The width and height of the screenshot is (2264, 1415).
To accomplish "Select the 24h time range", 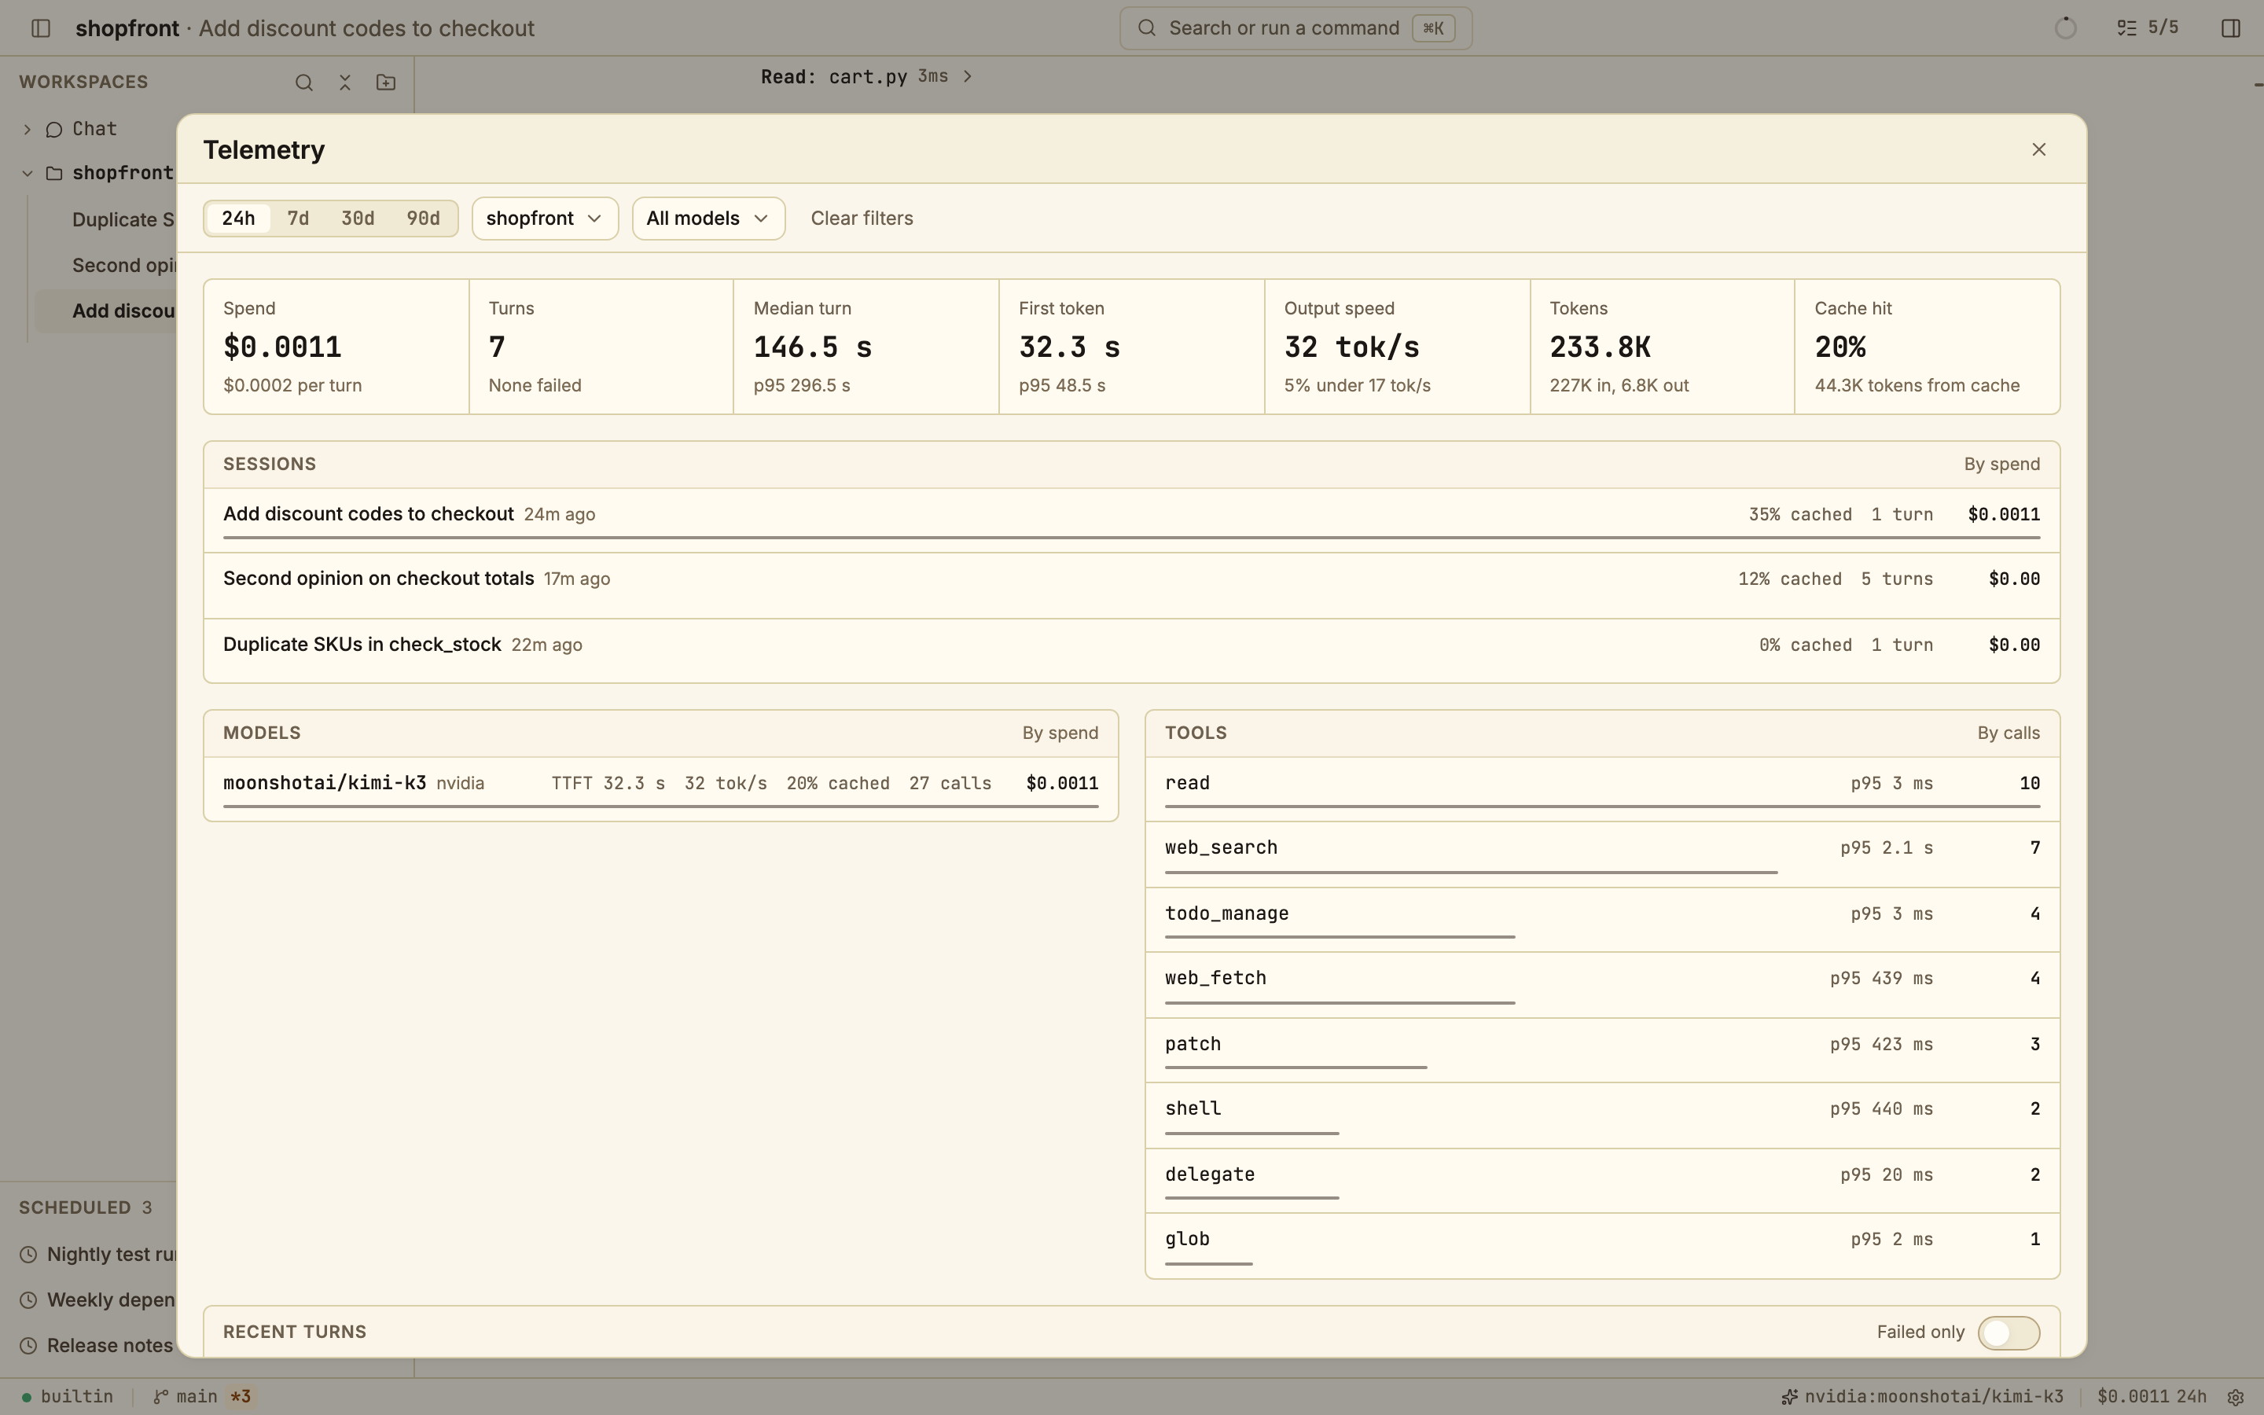I will click(237, 218).
